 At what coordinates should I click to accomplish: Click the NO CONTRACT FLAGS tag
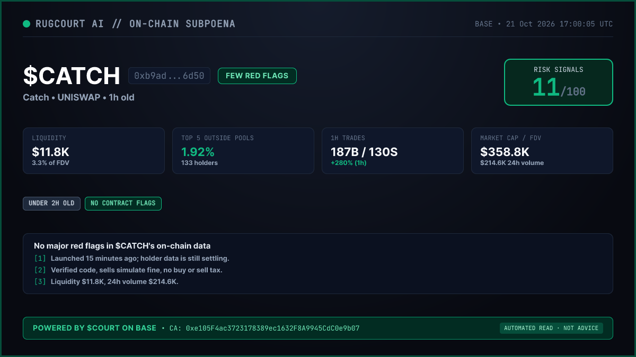pos(123,204)
